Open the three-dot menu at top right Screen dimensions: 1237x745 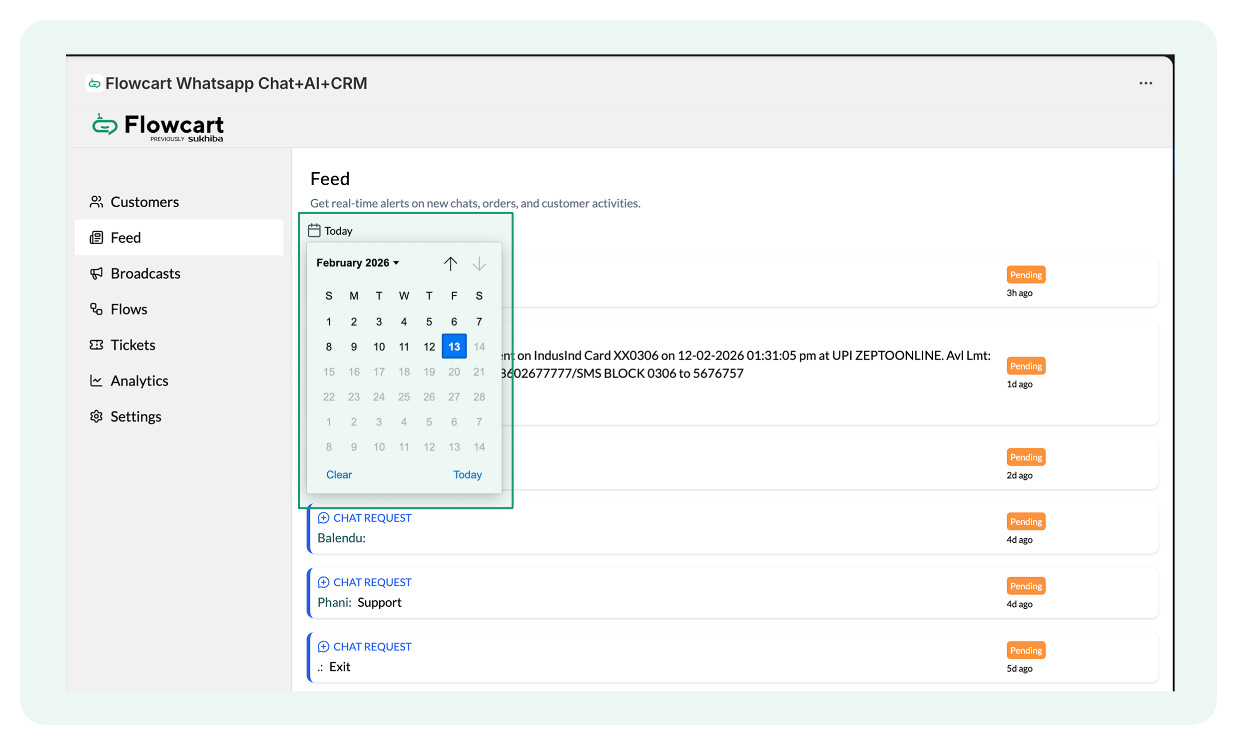point(1145,83)
